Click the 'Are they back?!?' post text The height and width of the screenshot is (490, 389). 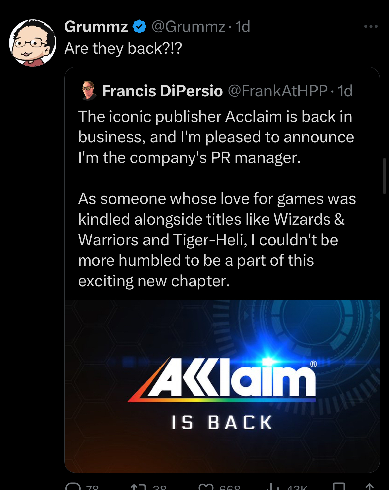click(123, 48)
